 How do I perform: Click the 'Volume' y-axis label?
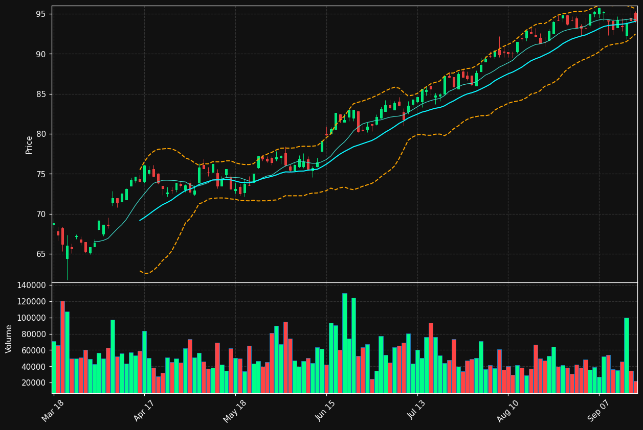pyautogui.click(x=9, y=339)
